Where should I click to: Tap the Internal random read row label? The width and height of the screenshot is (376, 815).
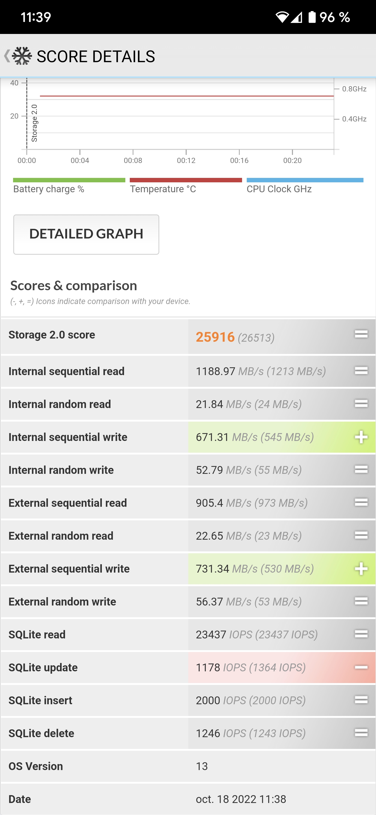[x=60, y=404]
